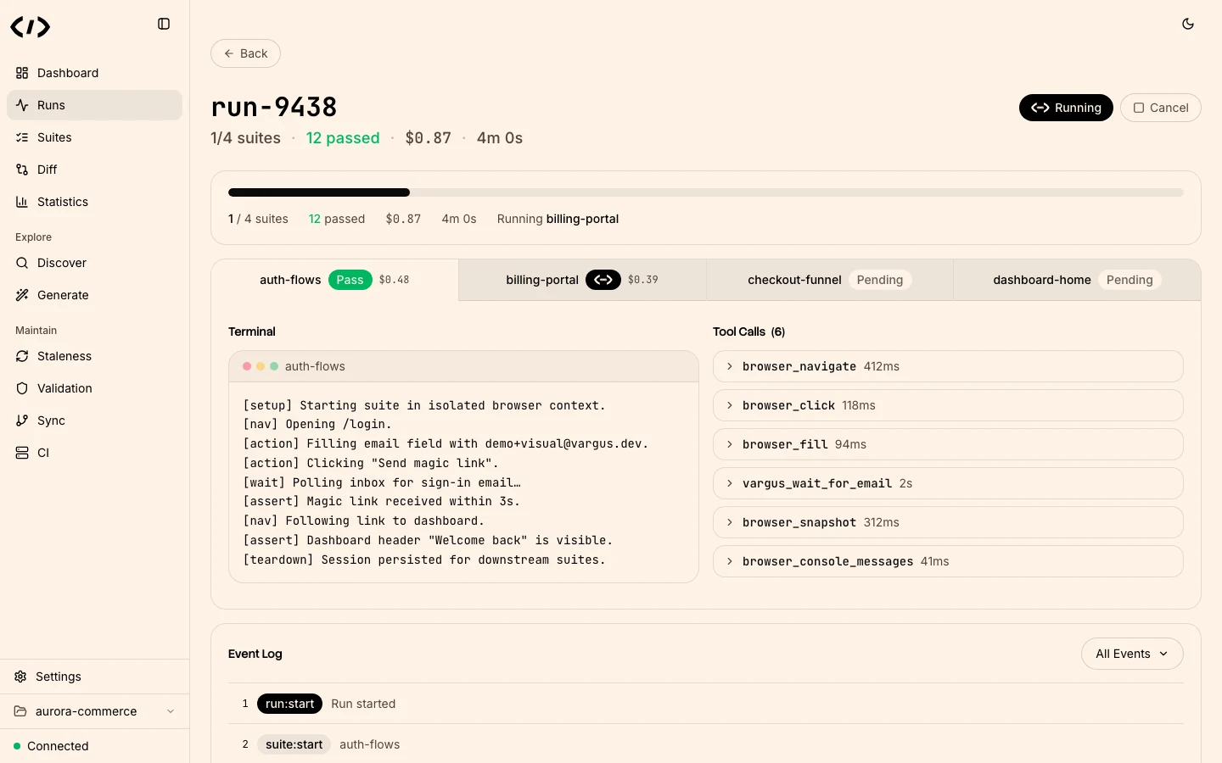Viewport: 1222px width, 763px height.
Task: Collapse the sidebar using the panel toggle
Action: [164, 24]
